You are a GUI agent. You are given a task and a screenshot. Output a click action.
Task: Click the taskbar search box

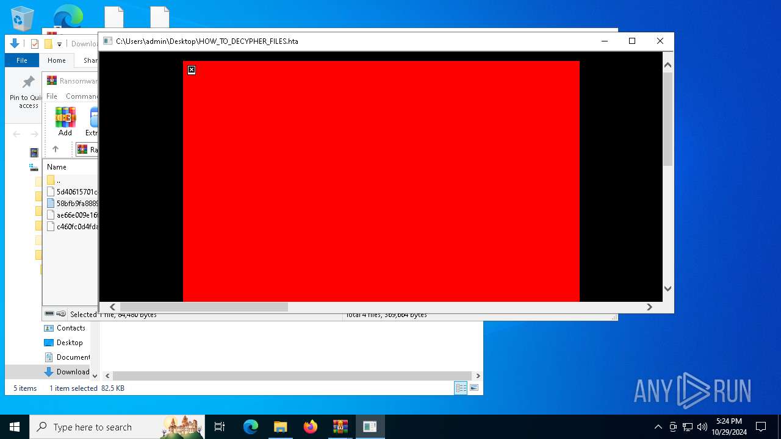pos(118,427)
